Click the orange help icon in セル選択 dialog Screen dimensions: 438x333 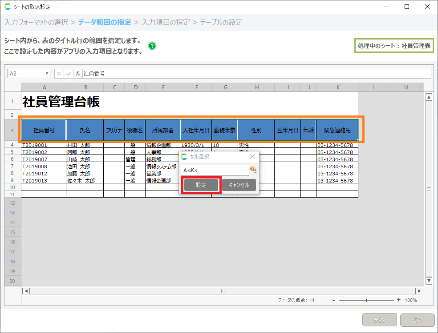click(252, 170)
